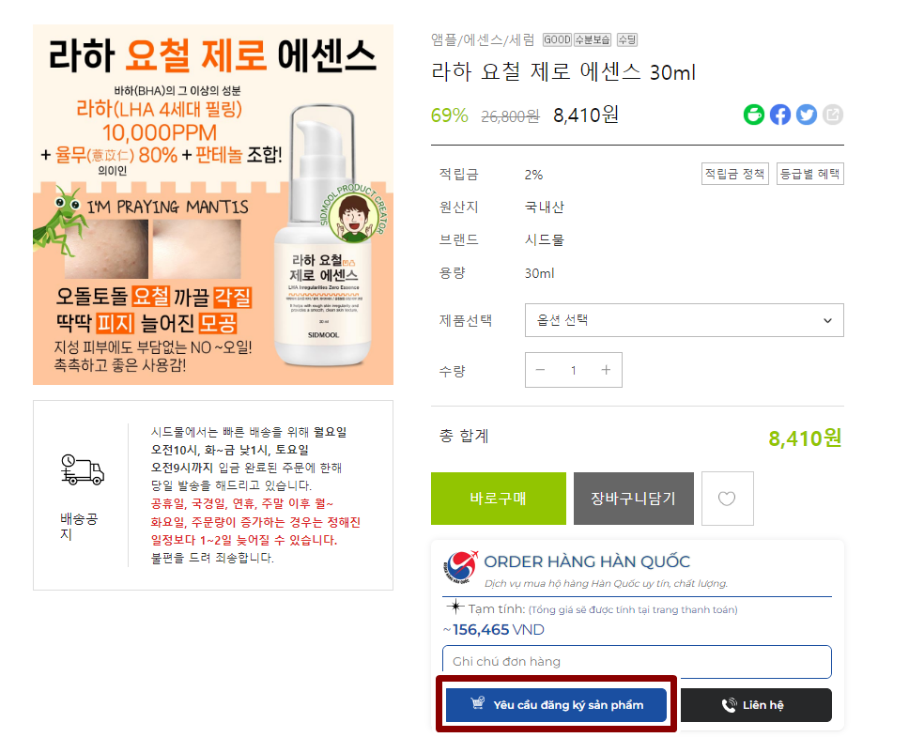The image size is (909, 753).
Task: Click the product promotional image
Action: pyautogui.click(x=213, y=205)
